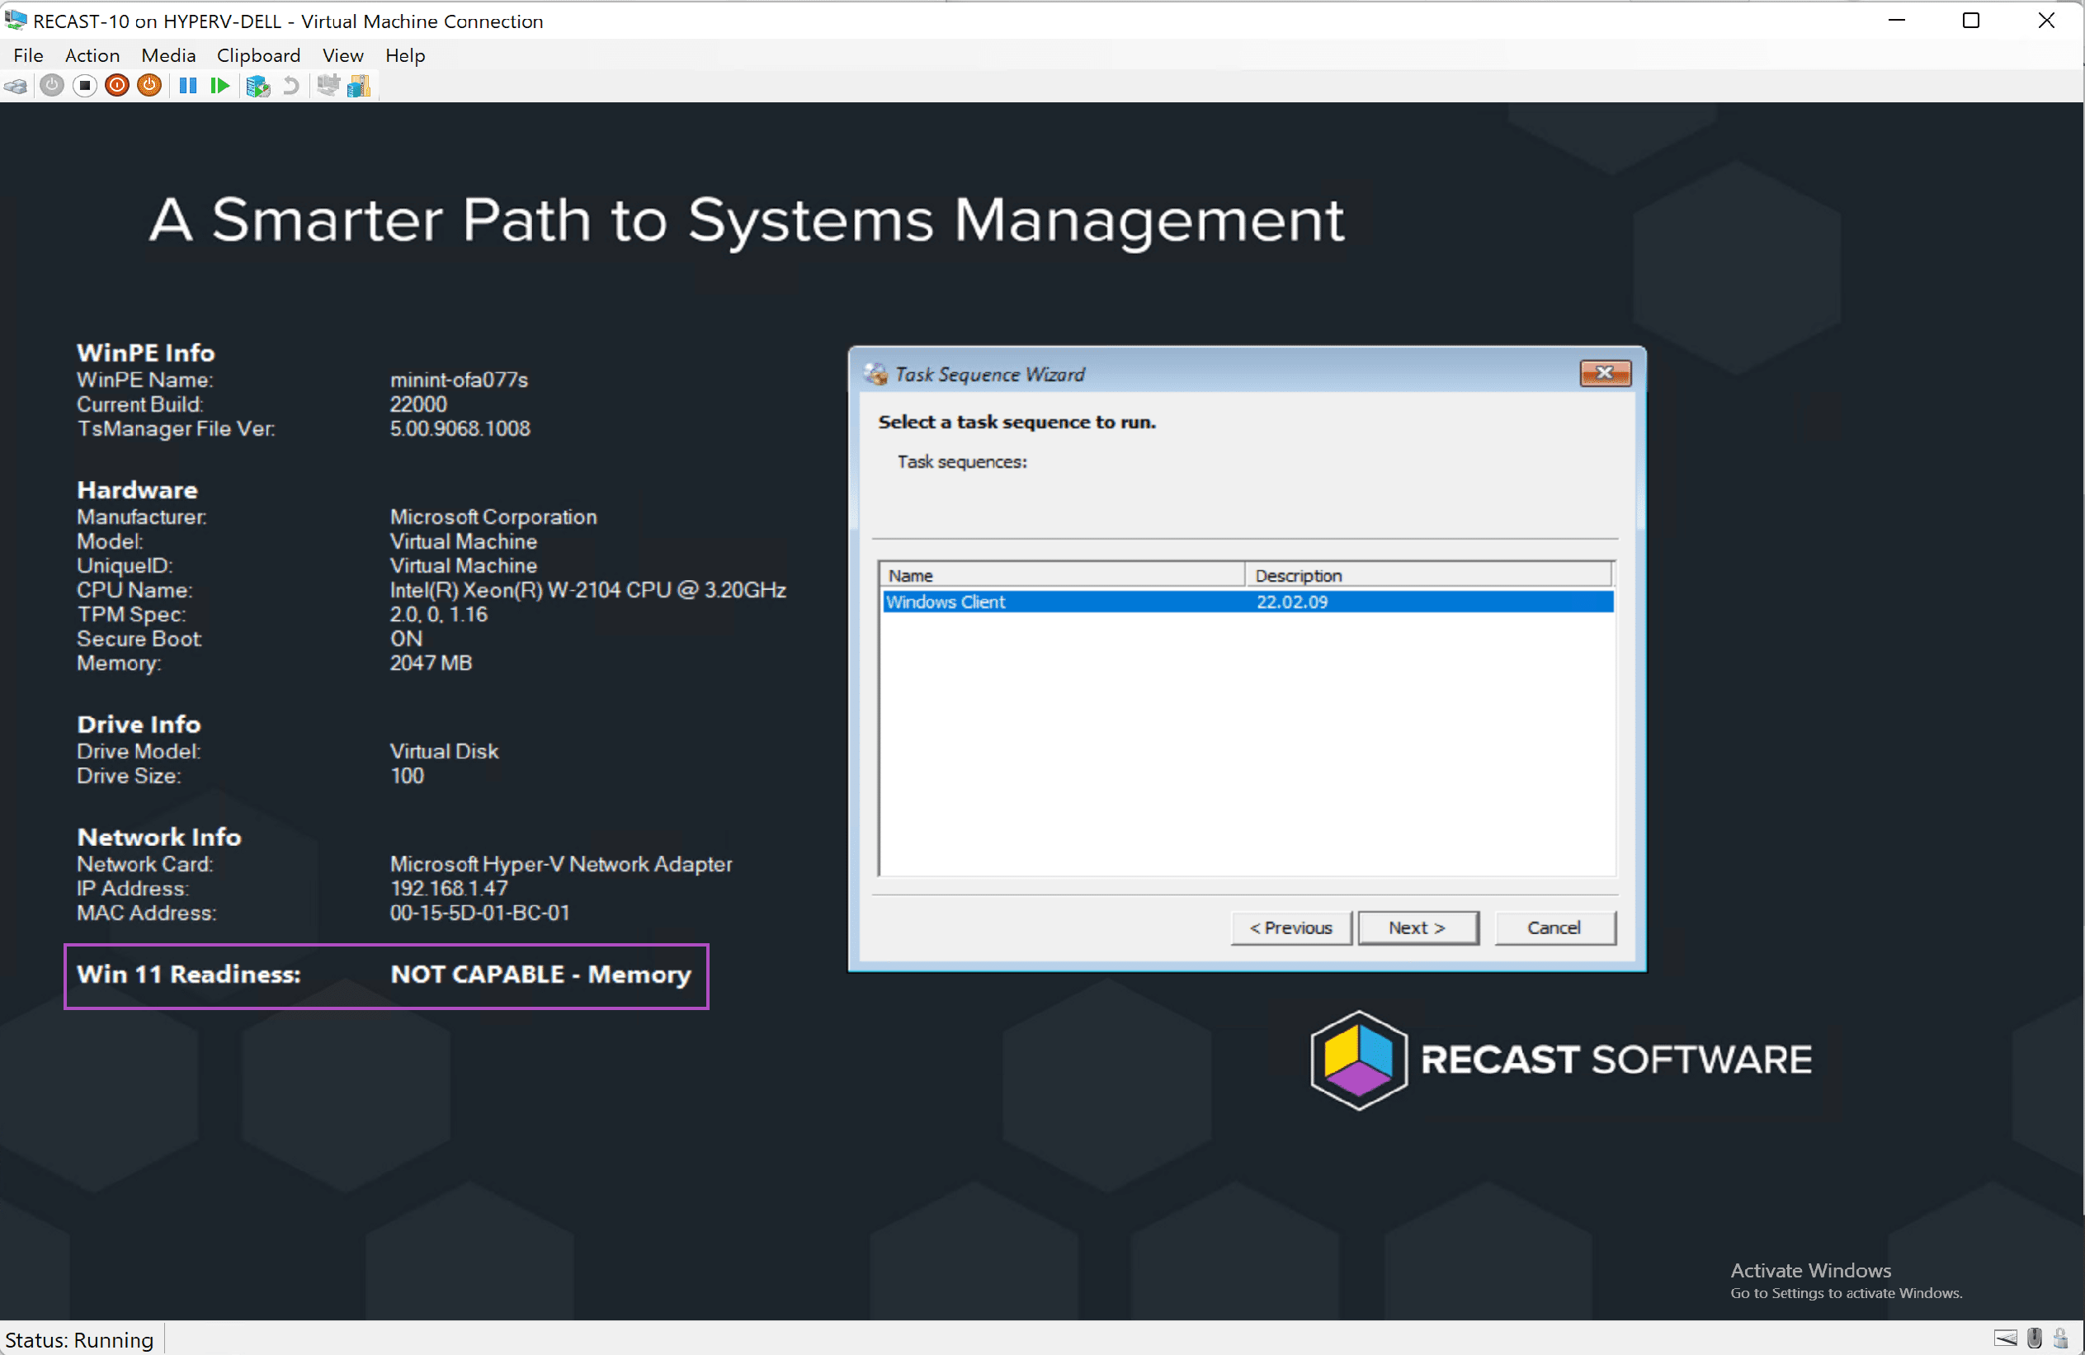Screen dimensions: 2085x1355
Task: Click the orange Save state icon
Action: (x=150, y=86)
